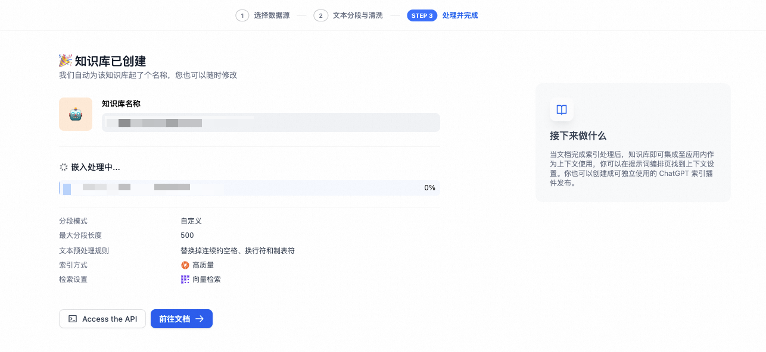The height and width of the screenshot is (352, 766).
Task: Click the robot emoji knowledge base icon
Action: 76,114
